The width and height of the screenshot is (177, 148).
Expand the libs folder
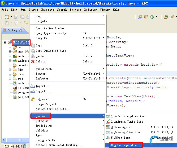coord(10,74)
